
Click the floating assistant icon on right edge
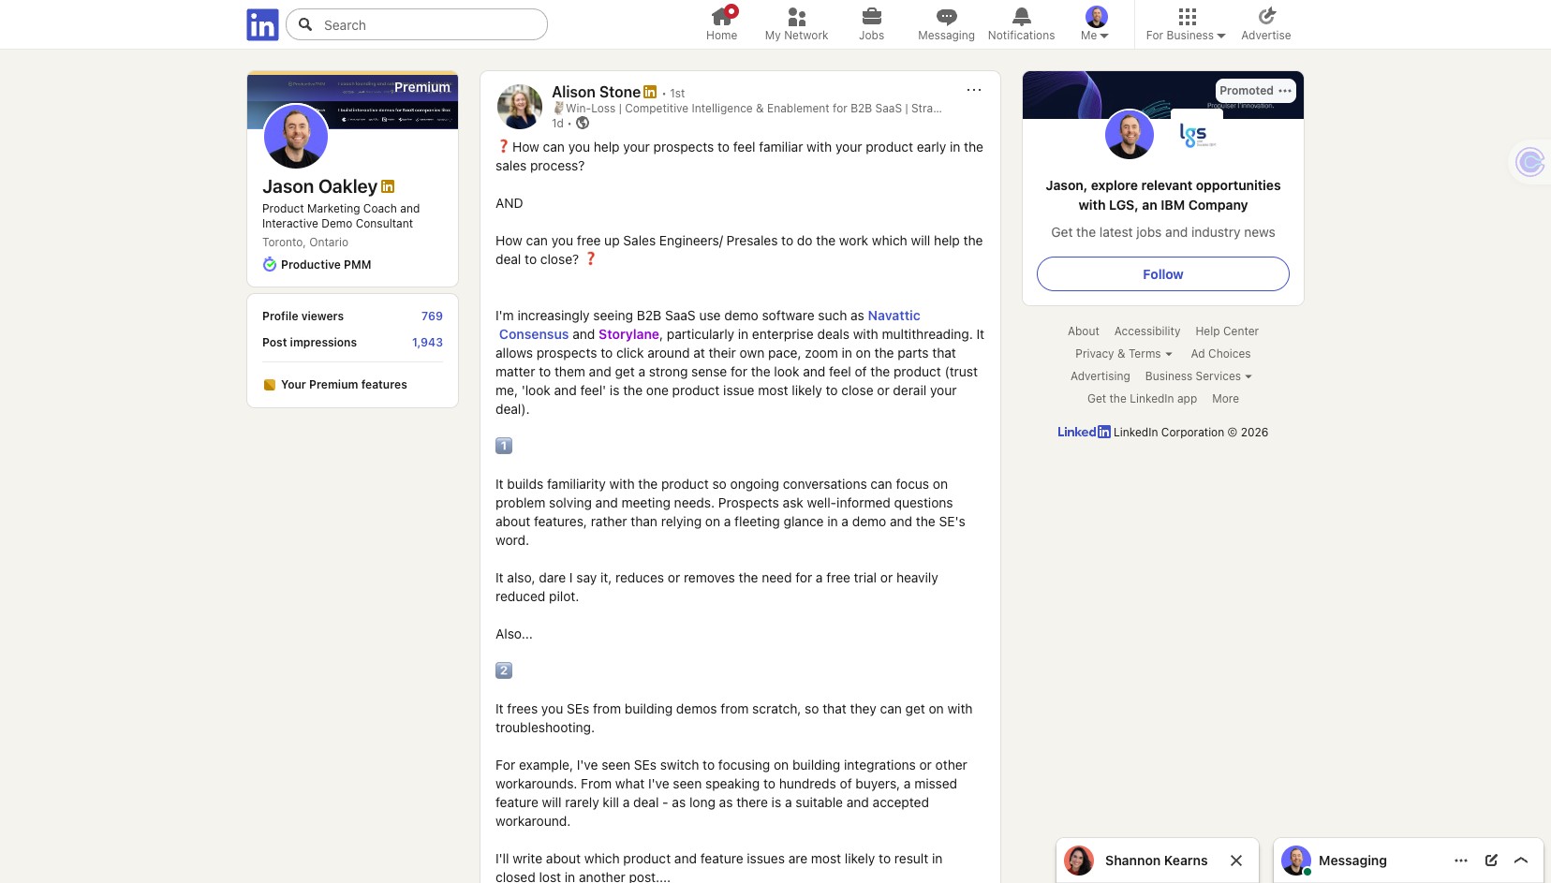1530,162
